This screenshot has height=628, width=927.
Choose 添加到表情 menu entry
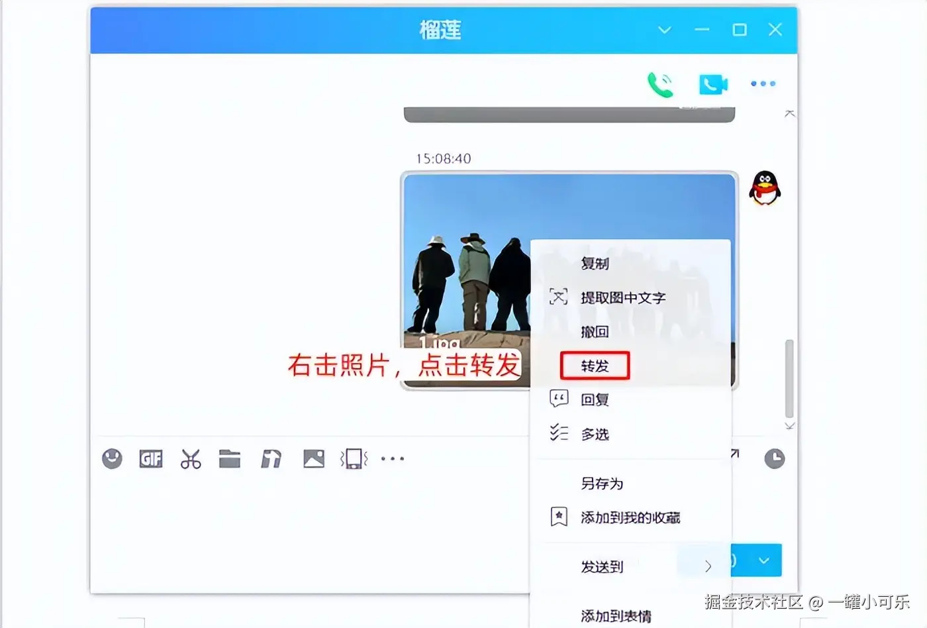click(616, 615)
